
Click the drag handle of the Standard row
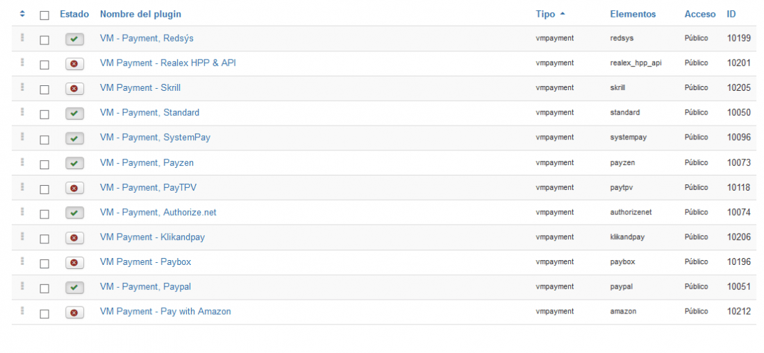tap(22, 112)
